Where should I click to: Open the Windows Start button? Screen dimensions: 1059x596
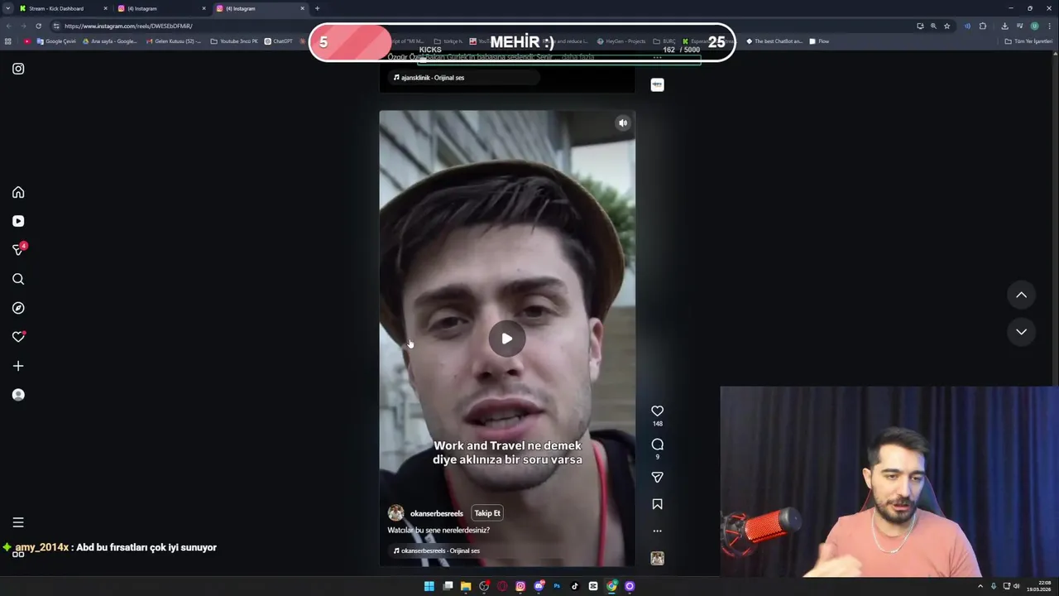[429, 586]
